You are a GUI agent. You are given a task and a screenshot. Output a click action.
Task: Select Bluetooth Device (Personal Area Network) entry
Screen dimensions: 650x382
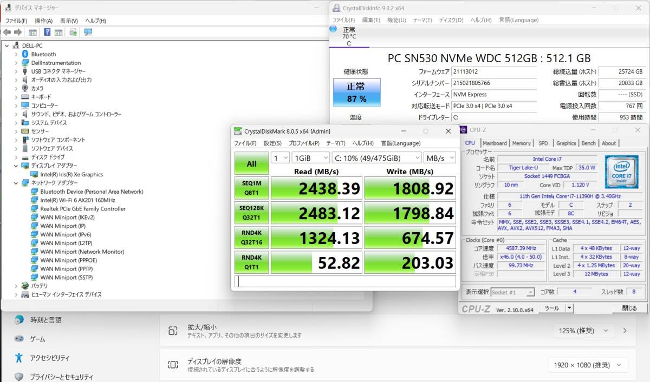tap(92, 192)
